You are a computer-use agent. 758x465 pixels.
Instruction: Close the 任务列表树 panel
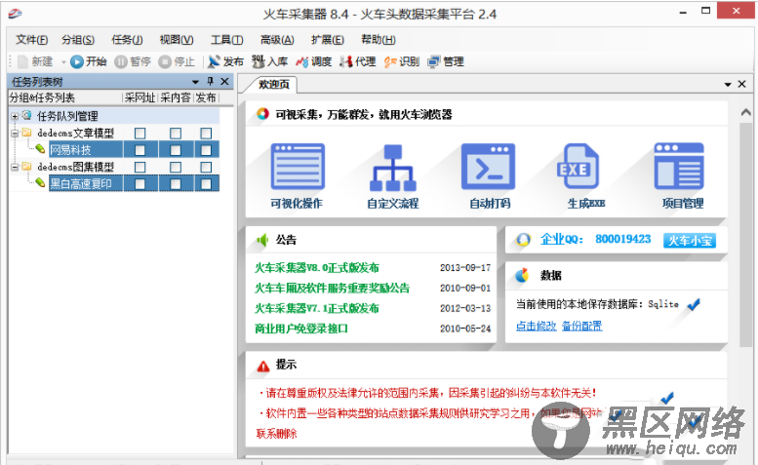(224, 81)
